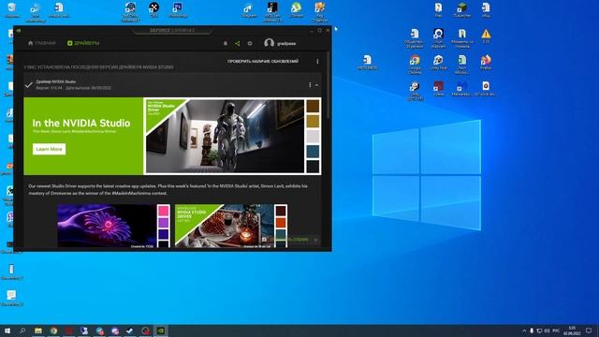Open the Firefox desktop shortcut
599x337 pixels.
click(486, 63)
